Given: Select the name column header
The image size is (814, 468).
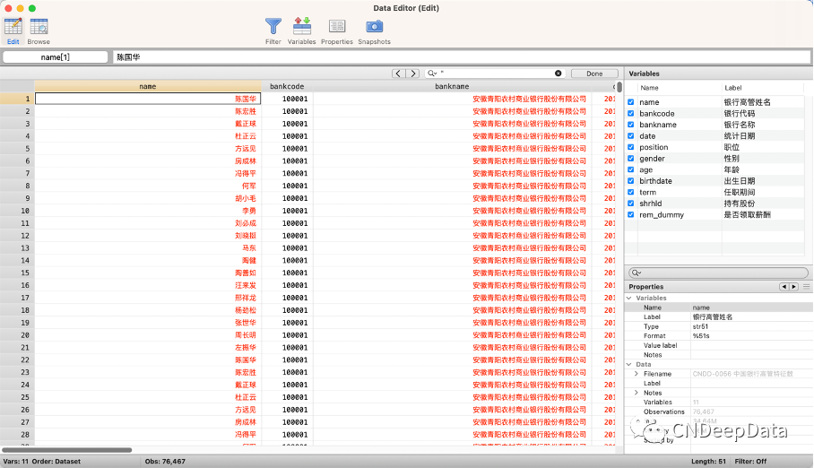Looking at the screenshot, I should (x=147, y=86).
